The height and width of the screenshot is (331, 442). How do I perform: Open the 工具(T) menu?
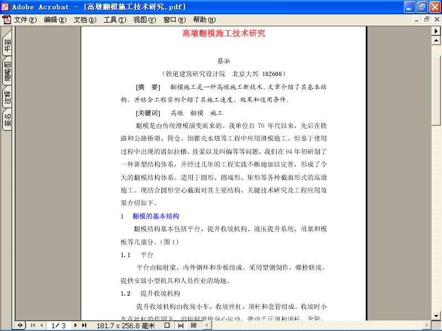click(115, 20)
